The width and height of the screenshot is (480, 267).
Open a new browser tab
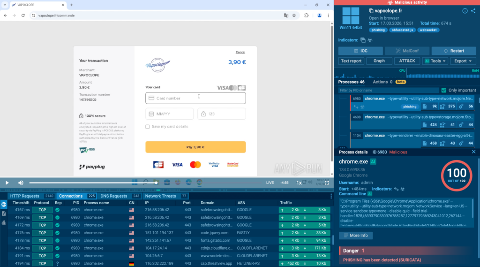(x=72, y=5)
